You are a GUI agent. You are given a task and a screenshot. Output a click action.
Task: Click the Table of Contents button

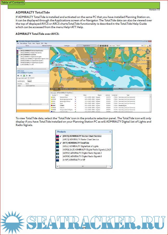coord(13,3)
